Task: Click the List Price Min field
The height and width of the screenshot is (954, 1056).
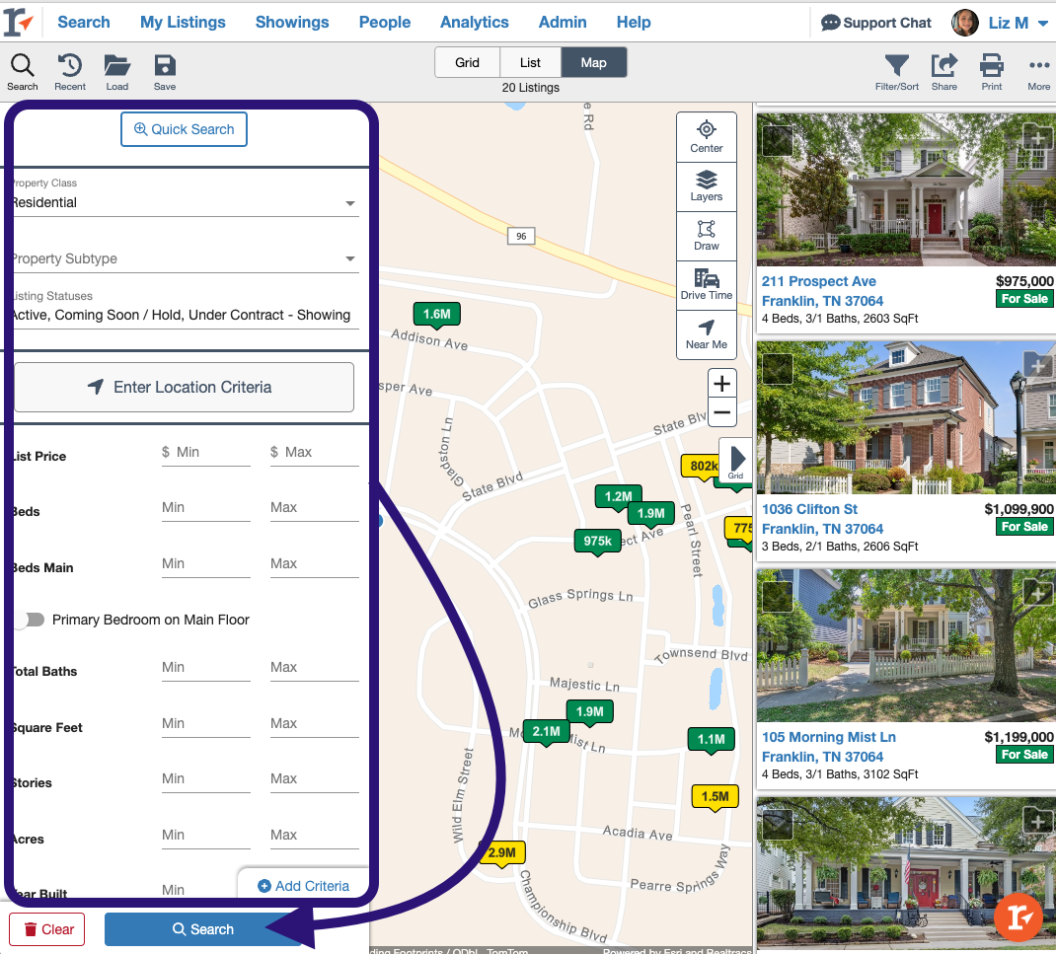Action: pyautogui.click(x=205, y=453)
